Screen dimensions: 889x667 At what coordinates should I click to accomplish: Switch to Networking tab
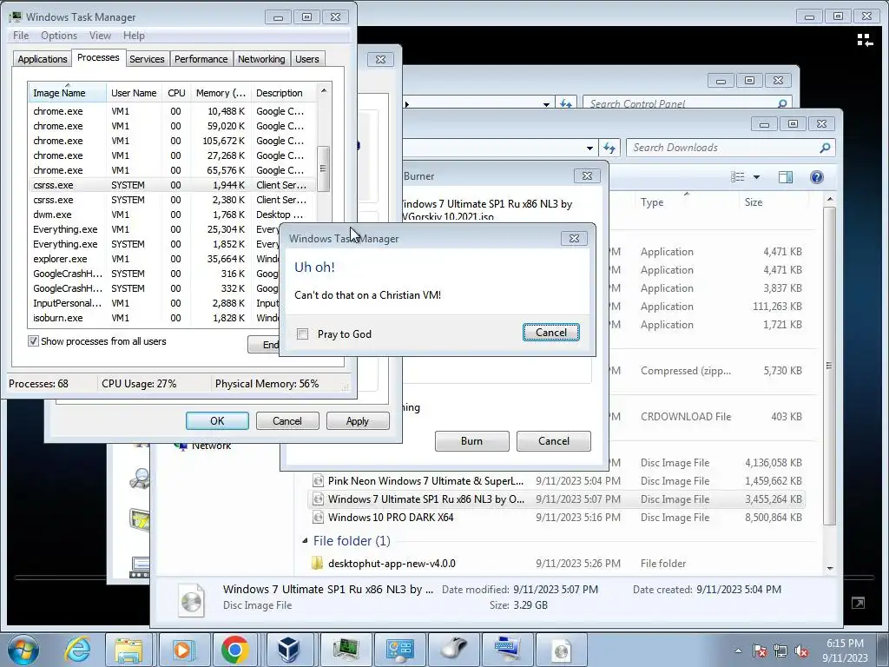(261, 59)
